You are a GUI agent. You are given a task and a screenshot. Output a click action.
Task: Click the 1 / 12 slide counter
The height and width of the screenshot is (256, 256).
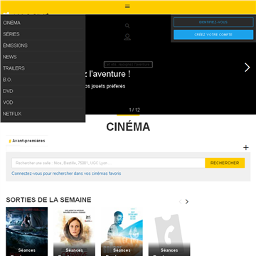[134, 110]
